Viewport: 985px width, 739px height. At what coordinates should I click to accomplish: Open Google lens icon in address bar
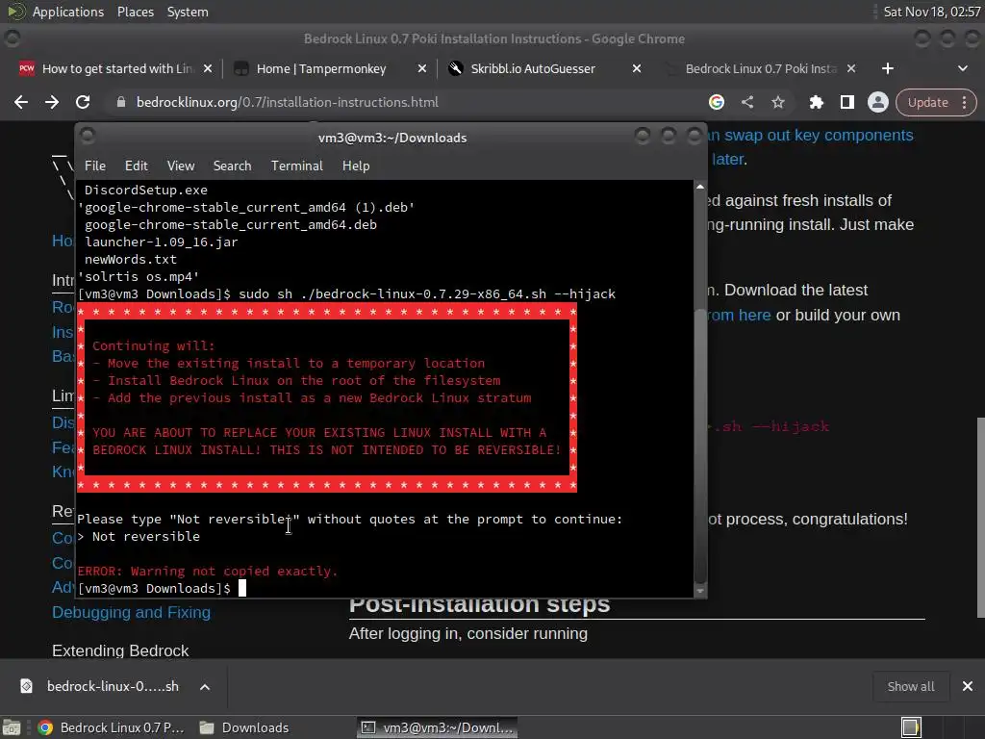point(716,102)
